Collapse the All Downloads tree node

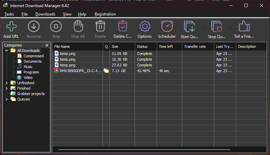pos(7,51)
